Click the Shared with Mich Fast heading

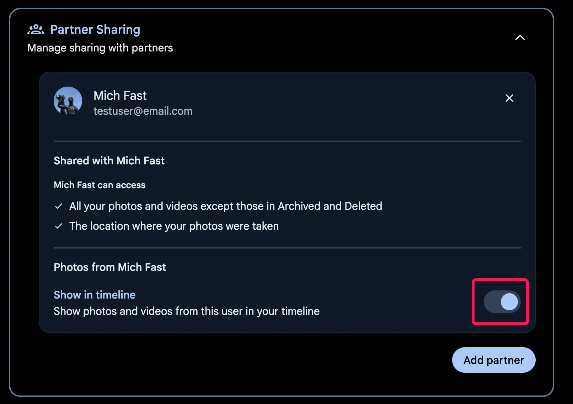tap(109, 161)
